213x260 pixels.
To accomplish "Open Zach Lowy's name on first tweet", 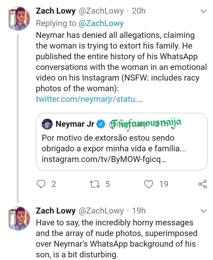I will click(x=56, y=11).
